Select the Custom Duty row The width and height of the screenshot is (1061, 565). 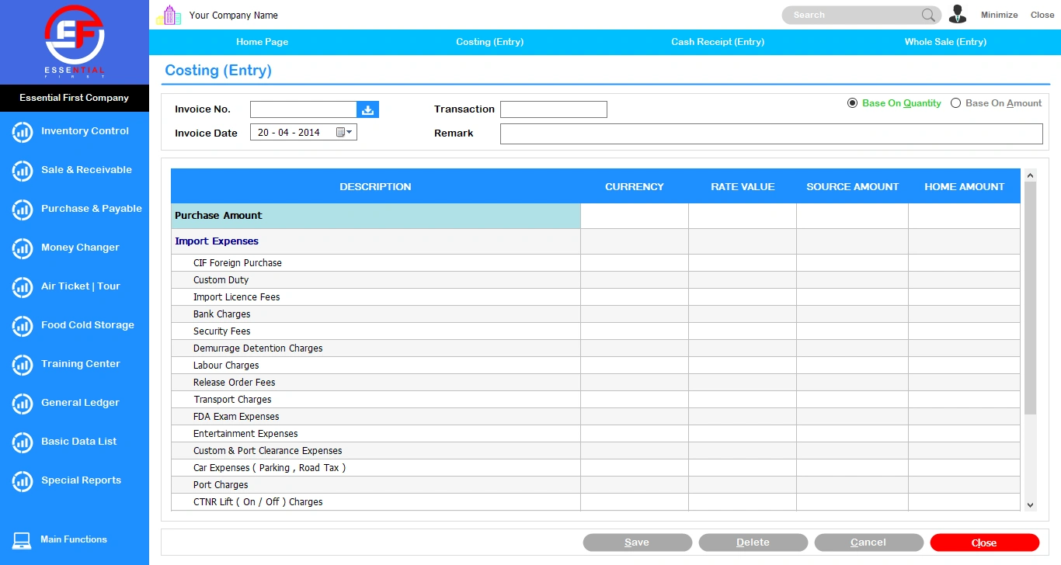coord(596,280)
